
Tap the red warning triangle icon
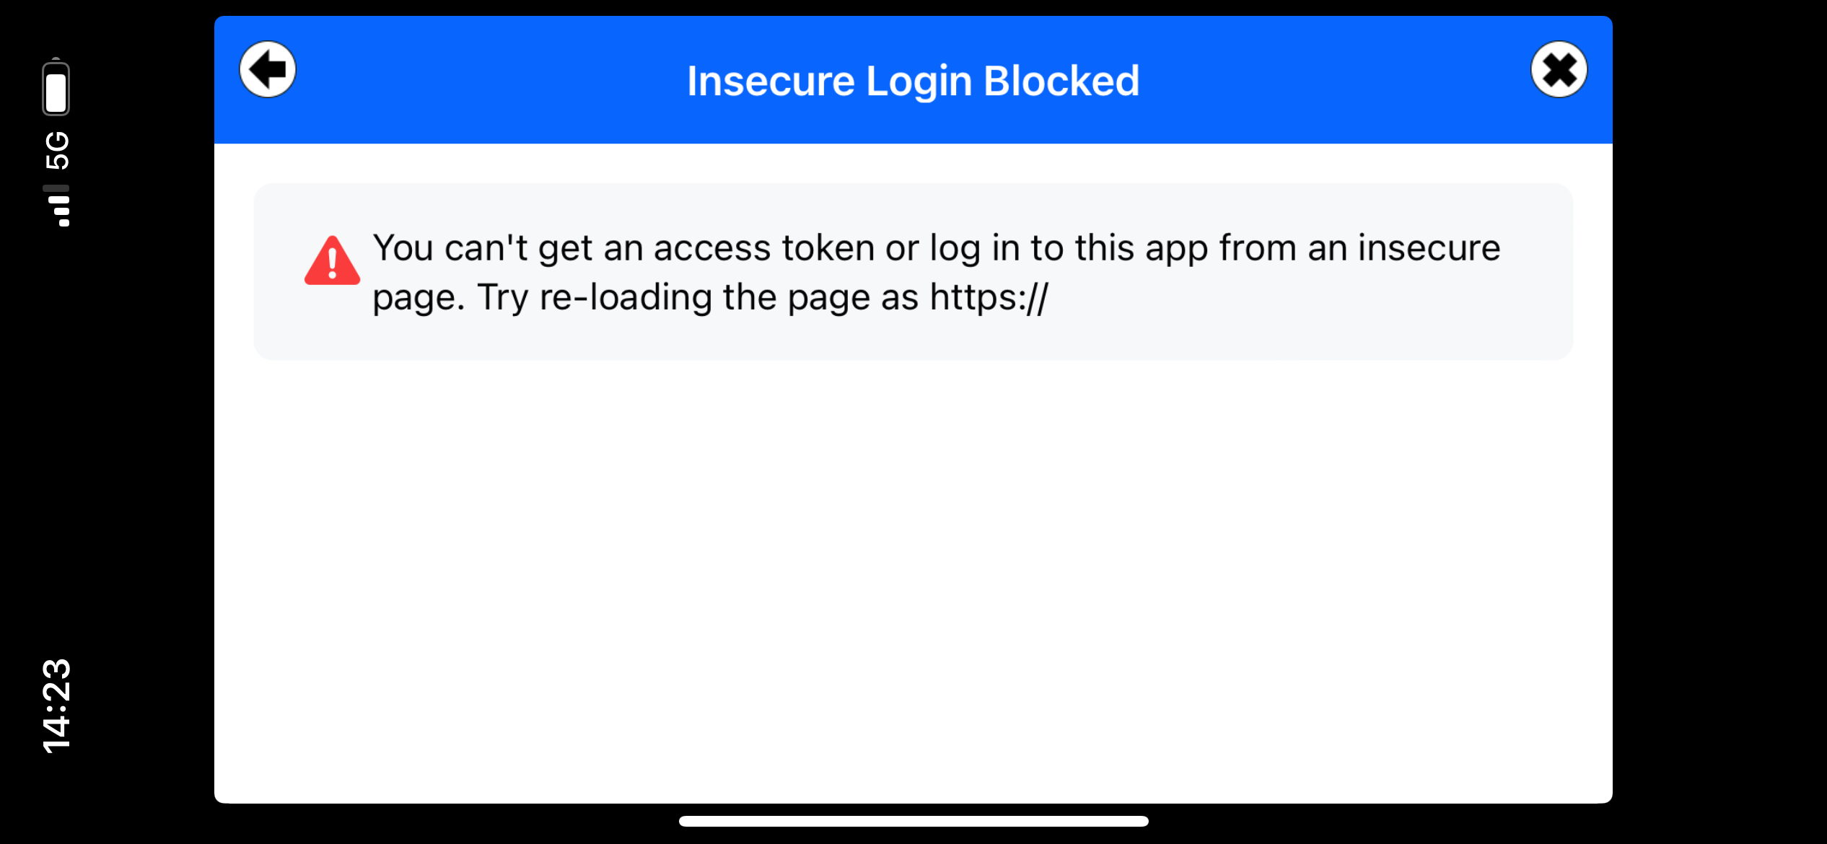pyautogui.click(x=332, y=261)
